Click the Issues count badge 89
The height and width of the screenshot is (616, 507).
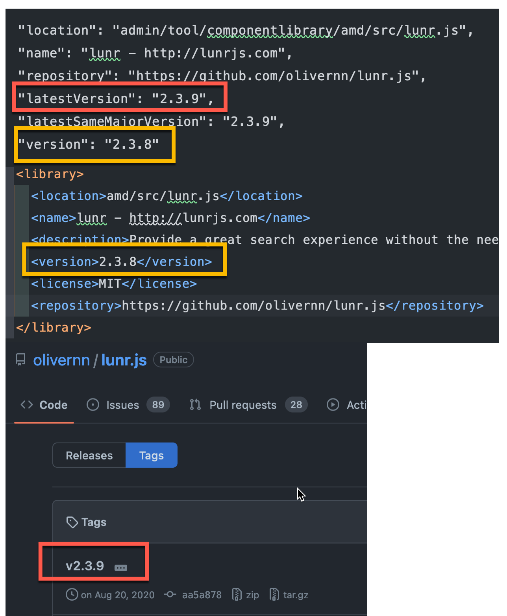(158, 405)
